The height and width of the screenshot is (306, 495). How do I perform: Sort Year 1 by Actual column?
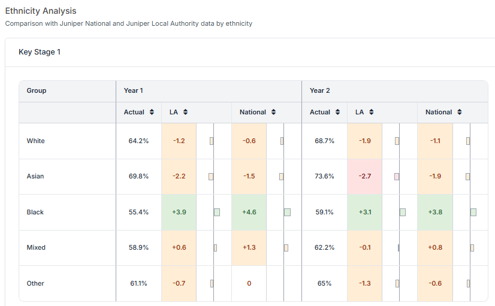152,112
